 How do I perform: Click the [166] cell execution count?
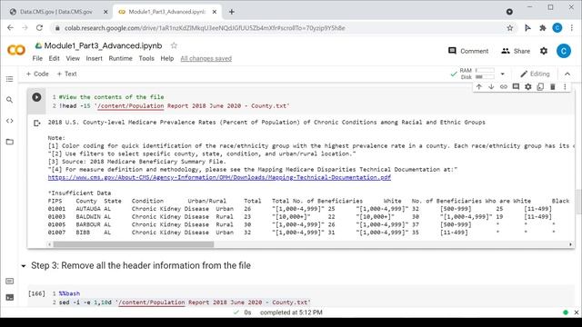point(36,293)
